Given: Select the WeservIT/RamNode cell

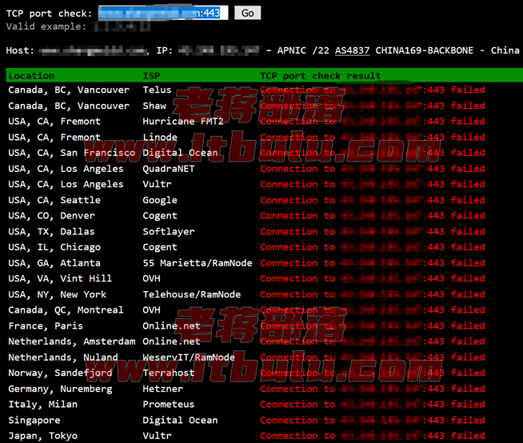Looking at the screenshot, I should (x=189, y=357).
